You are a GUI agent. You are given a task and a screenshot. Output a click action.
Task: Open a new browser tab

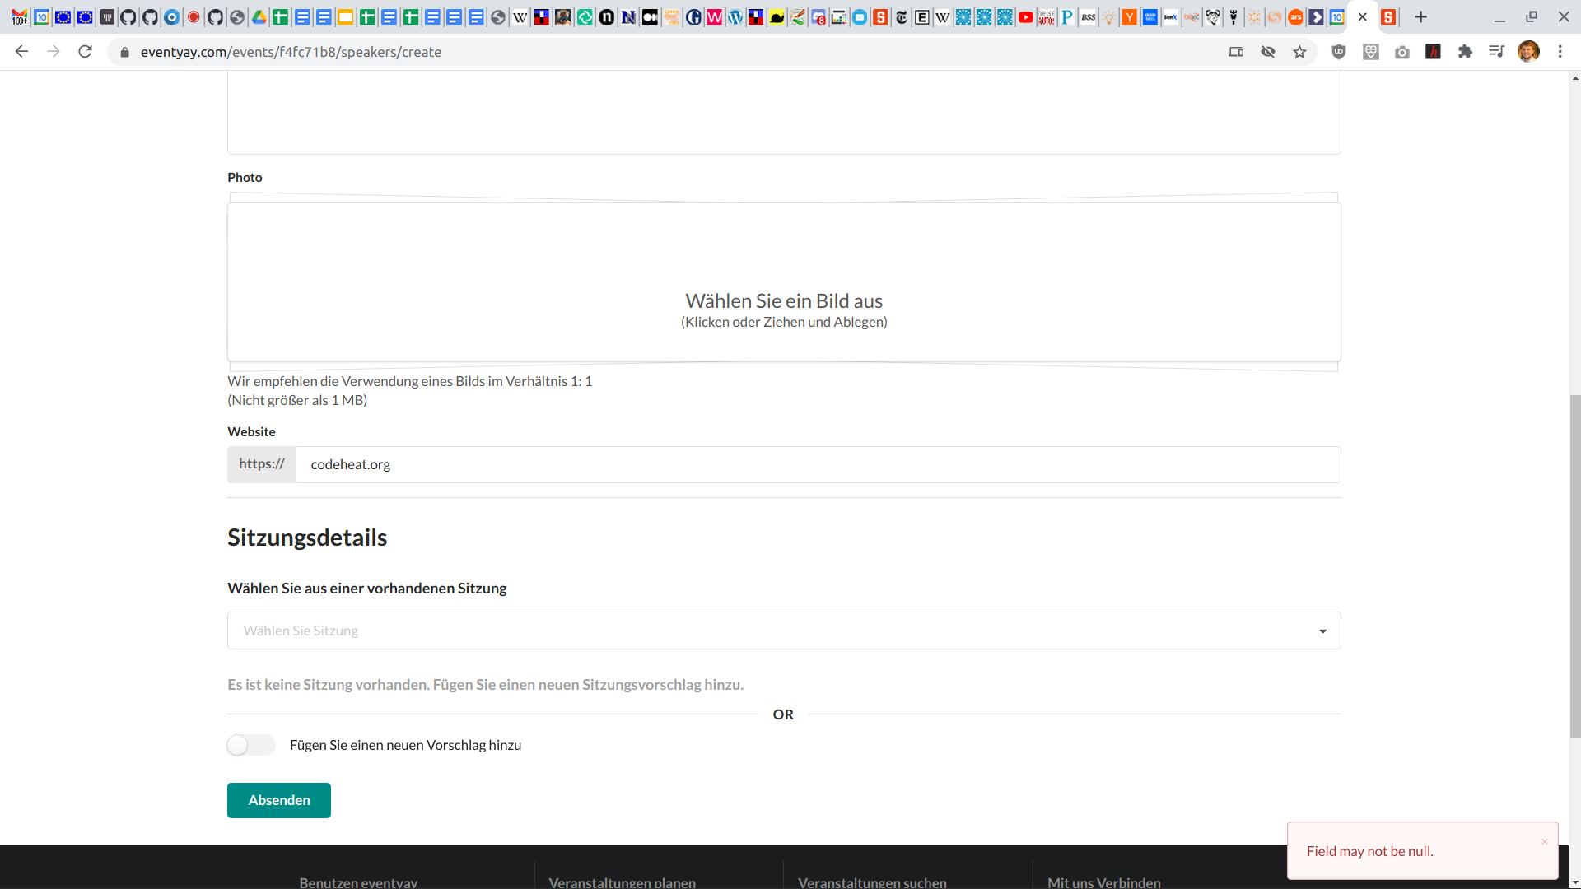pos(1420,16)
